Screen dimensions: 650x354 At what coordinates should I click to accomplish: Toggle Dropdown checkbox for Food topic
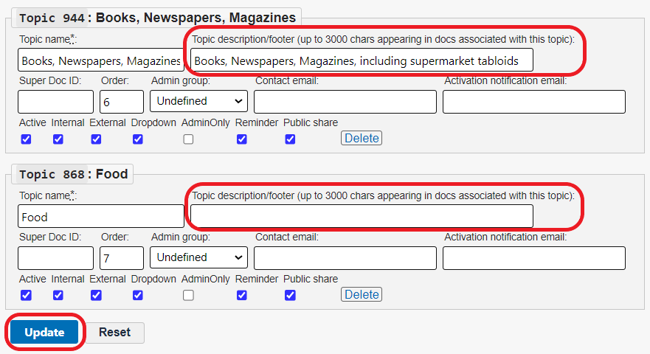pos(138,295)
